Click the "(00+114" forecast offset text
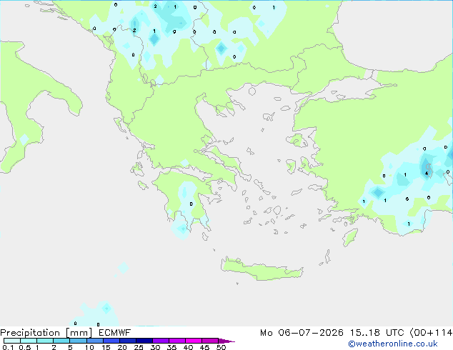The width and height of the screenshot is (453, 350). [432, 333]
